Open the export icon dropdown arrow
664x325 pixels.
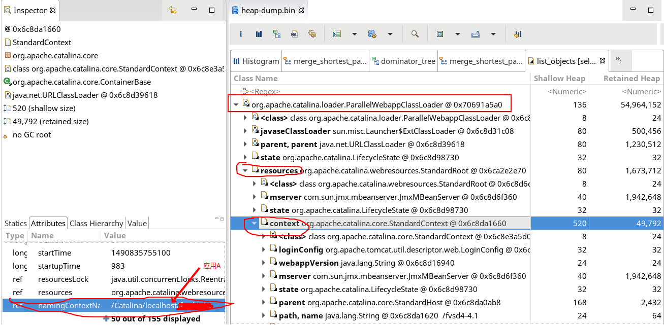(493, 34)
